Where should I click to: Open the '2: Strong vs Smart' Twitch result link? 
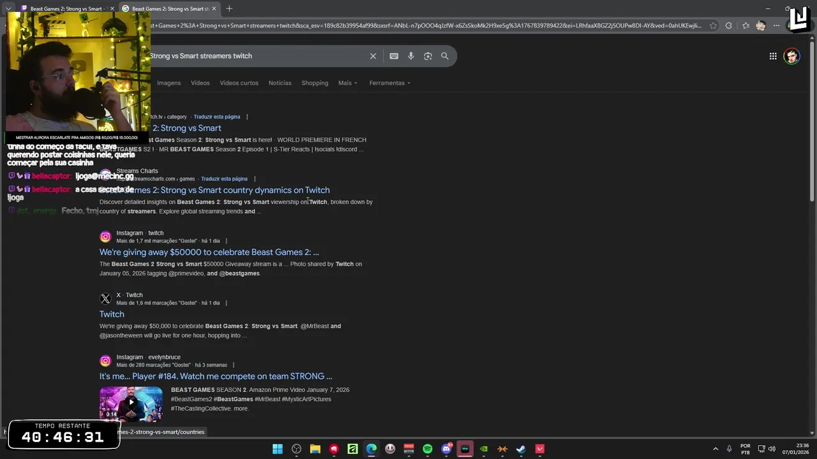pos(186,128)
